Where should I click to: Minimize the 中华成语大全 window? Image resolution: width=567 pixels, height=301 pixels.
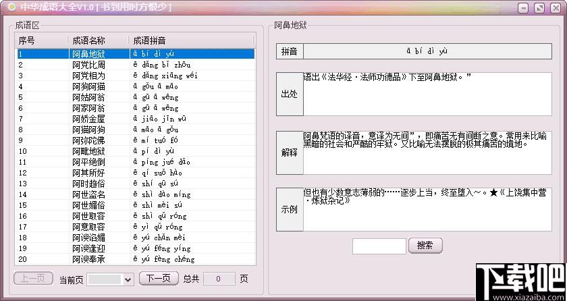[523, 8]
